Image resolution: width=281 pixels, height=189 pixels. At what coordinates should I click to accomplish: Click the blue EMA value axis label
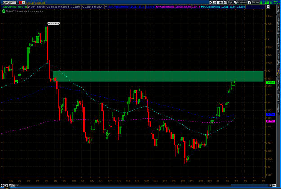tap(270, 114)
